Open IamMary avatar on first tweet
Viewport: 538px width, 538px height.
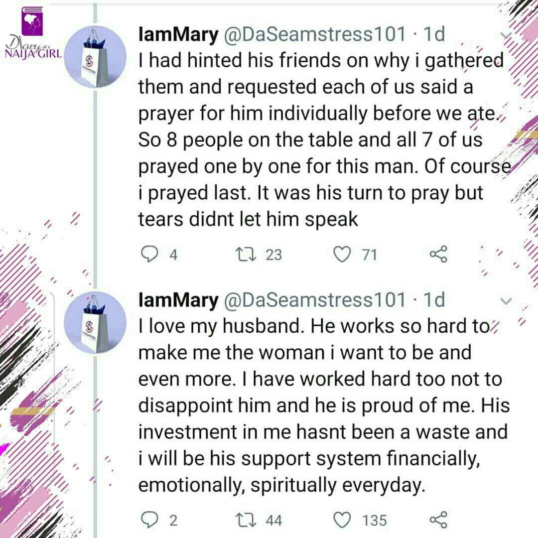pos(95,57)
